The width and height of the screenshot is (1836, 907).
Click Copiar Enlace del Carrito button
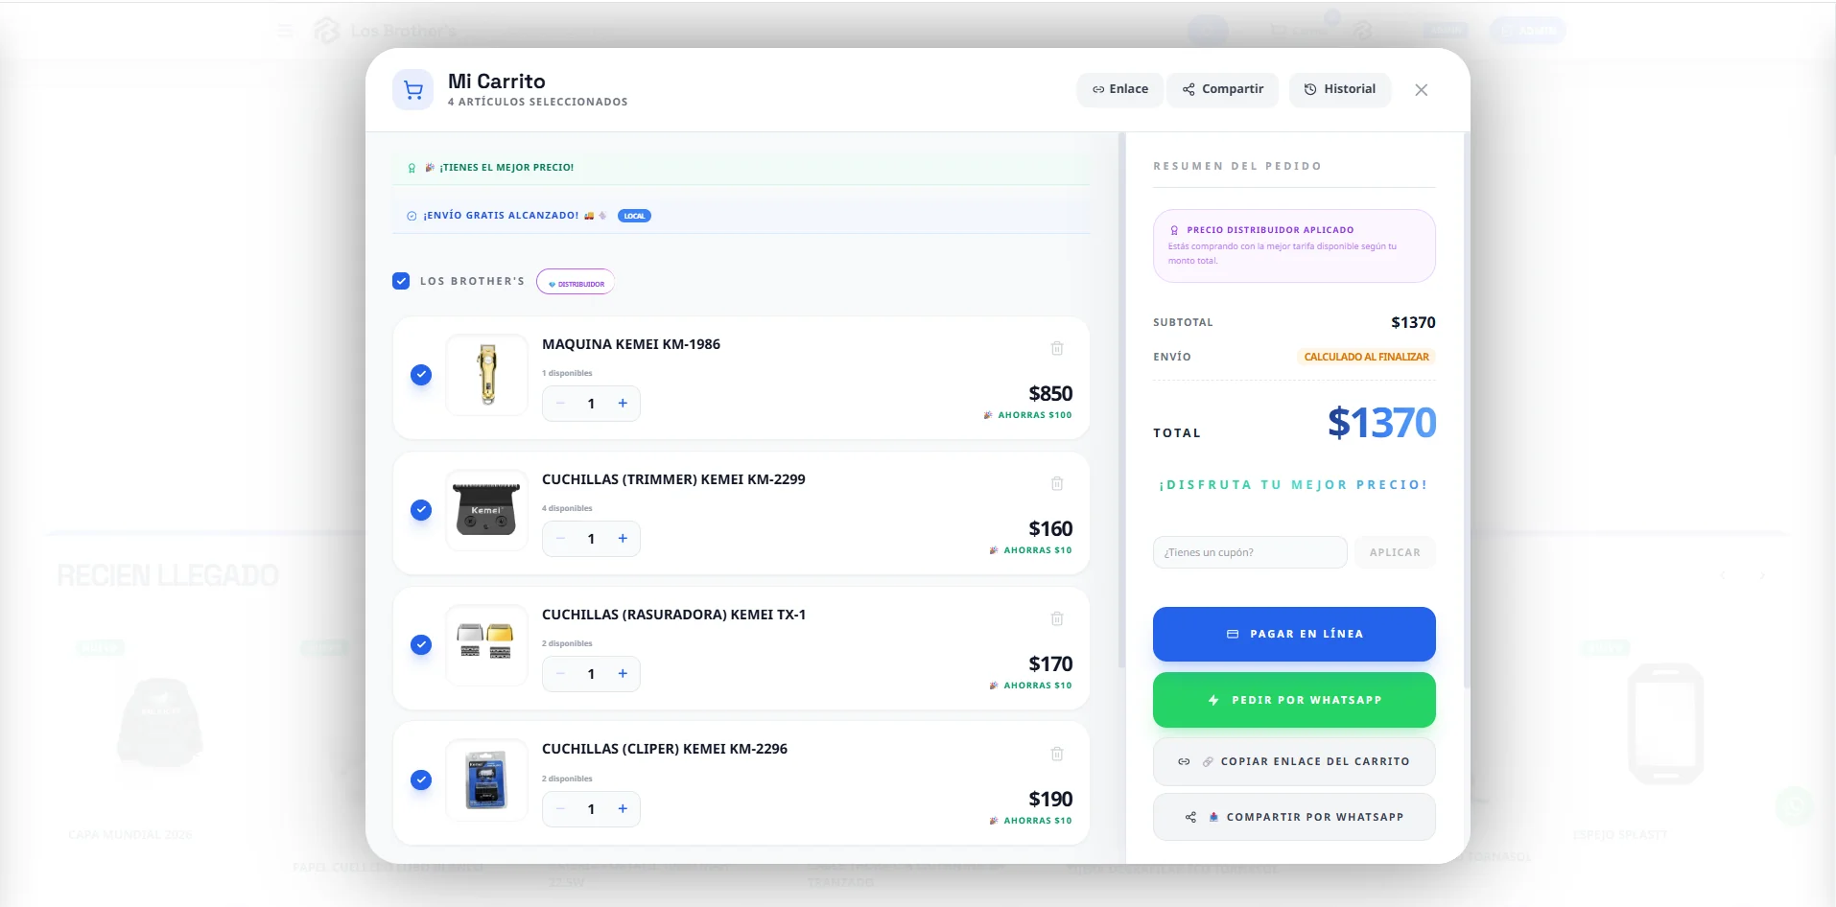click(x=1294, y=761)
